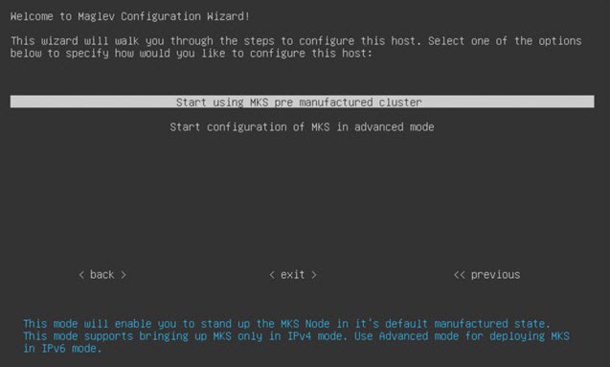The width and height of the screenshot is (610, 367).
Task: Click the wizard instructions paragraph at top
Action: 296,47
